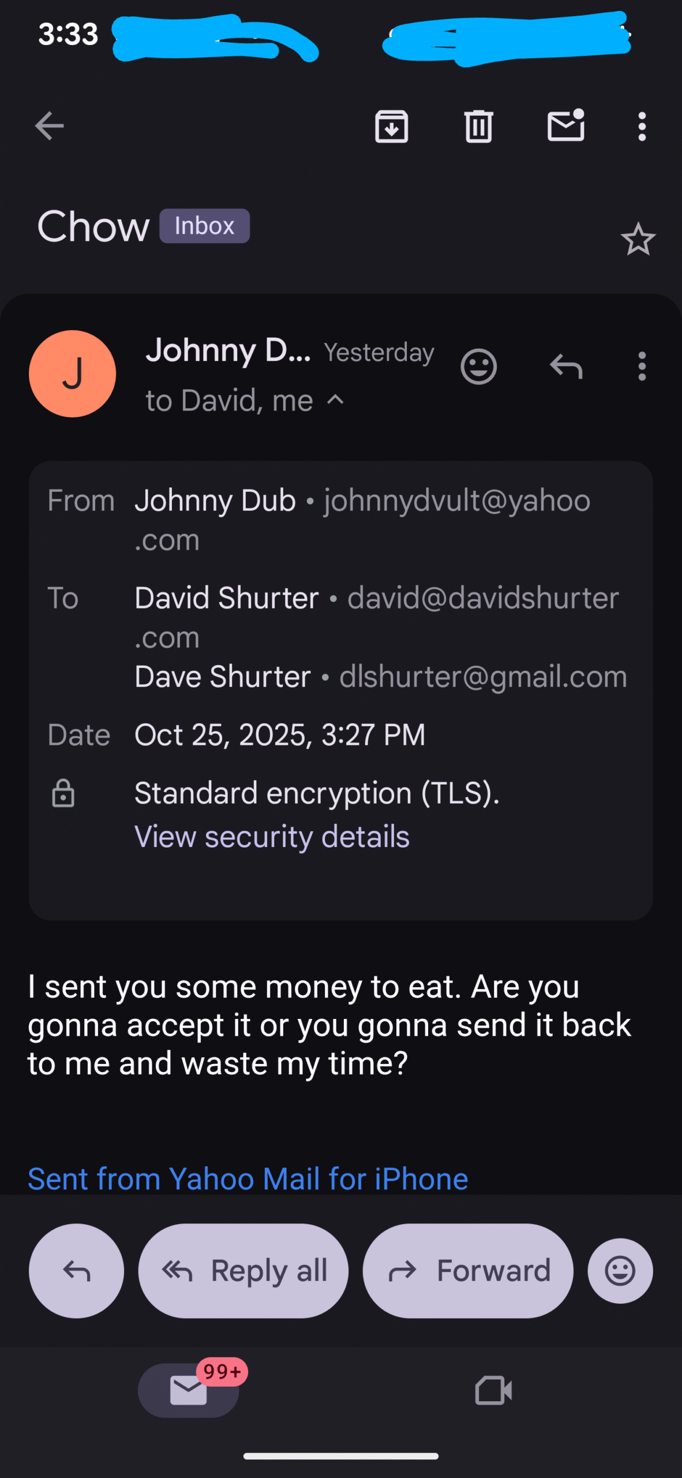Star the Chow email
Image resolution: width=682 pixels, height=1478 pixels.
638,239
